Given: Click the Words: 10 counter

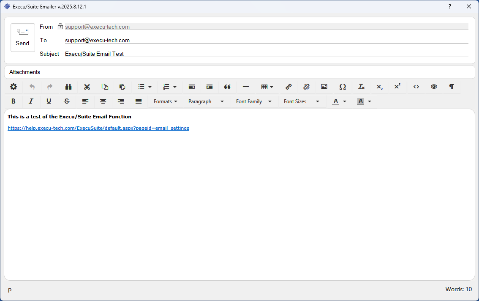Looking at the screenshot, I should coord(458,289).
